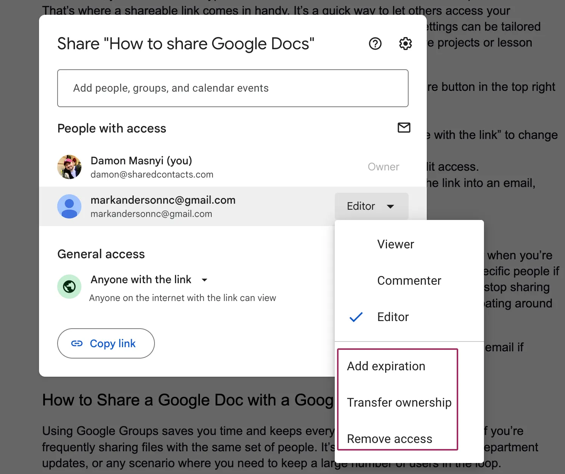
Task: Open the sharing settings gear
Action: pos(405,44)
